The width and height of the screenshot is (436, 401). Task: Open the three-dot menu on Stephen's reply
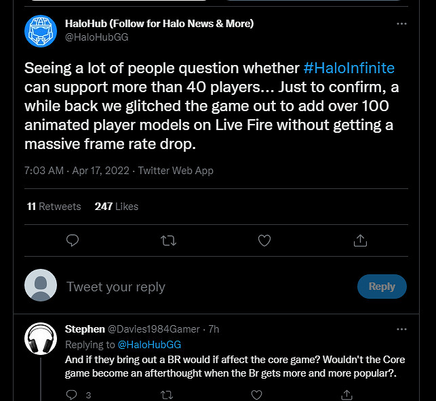(x=401, y=329)
